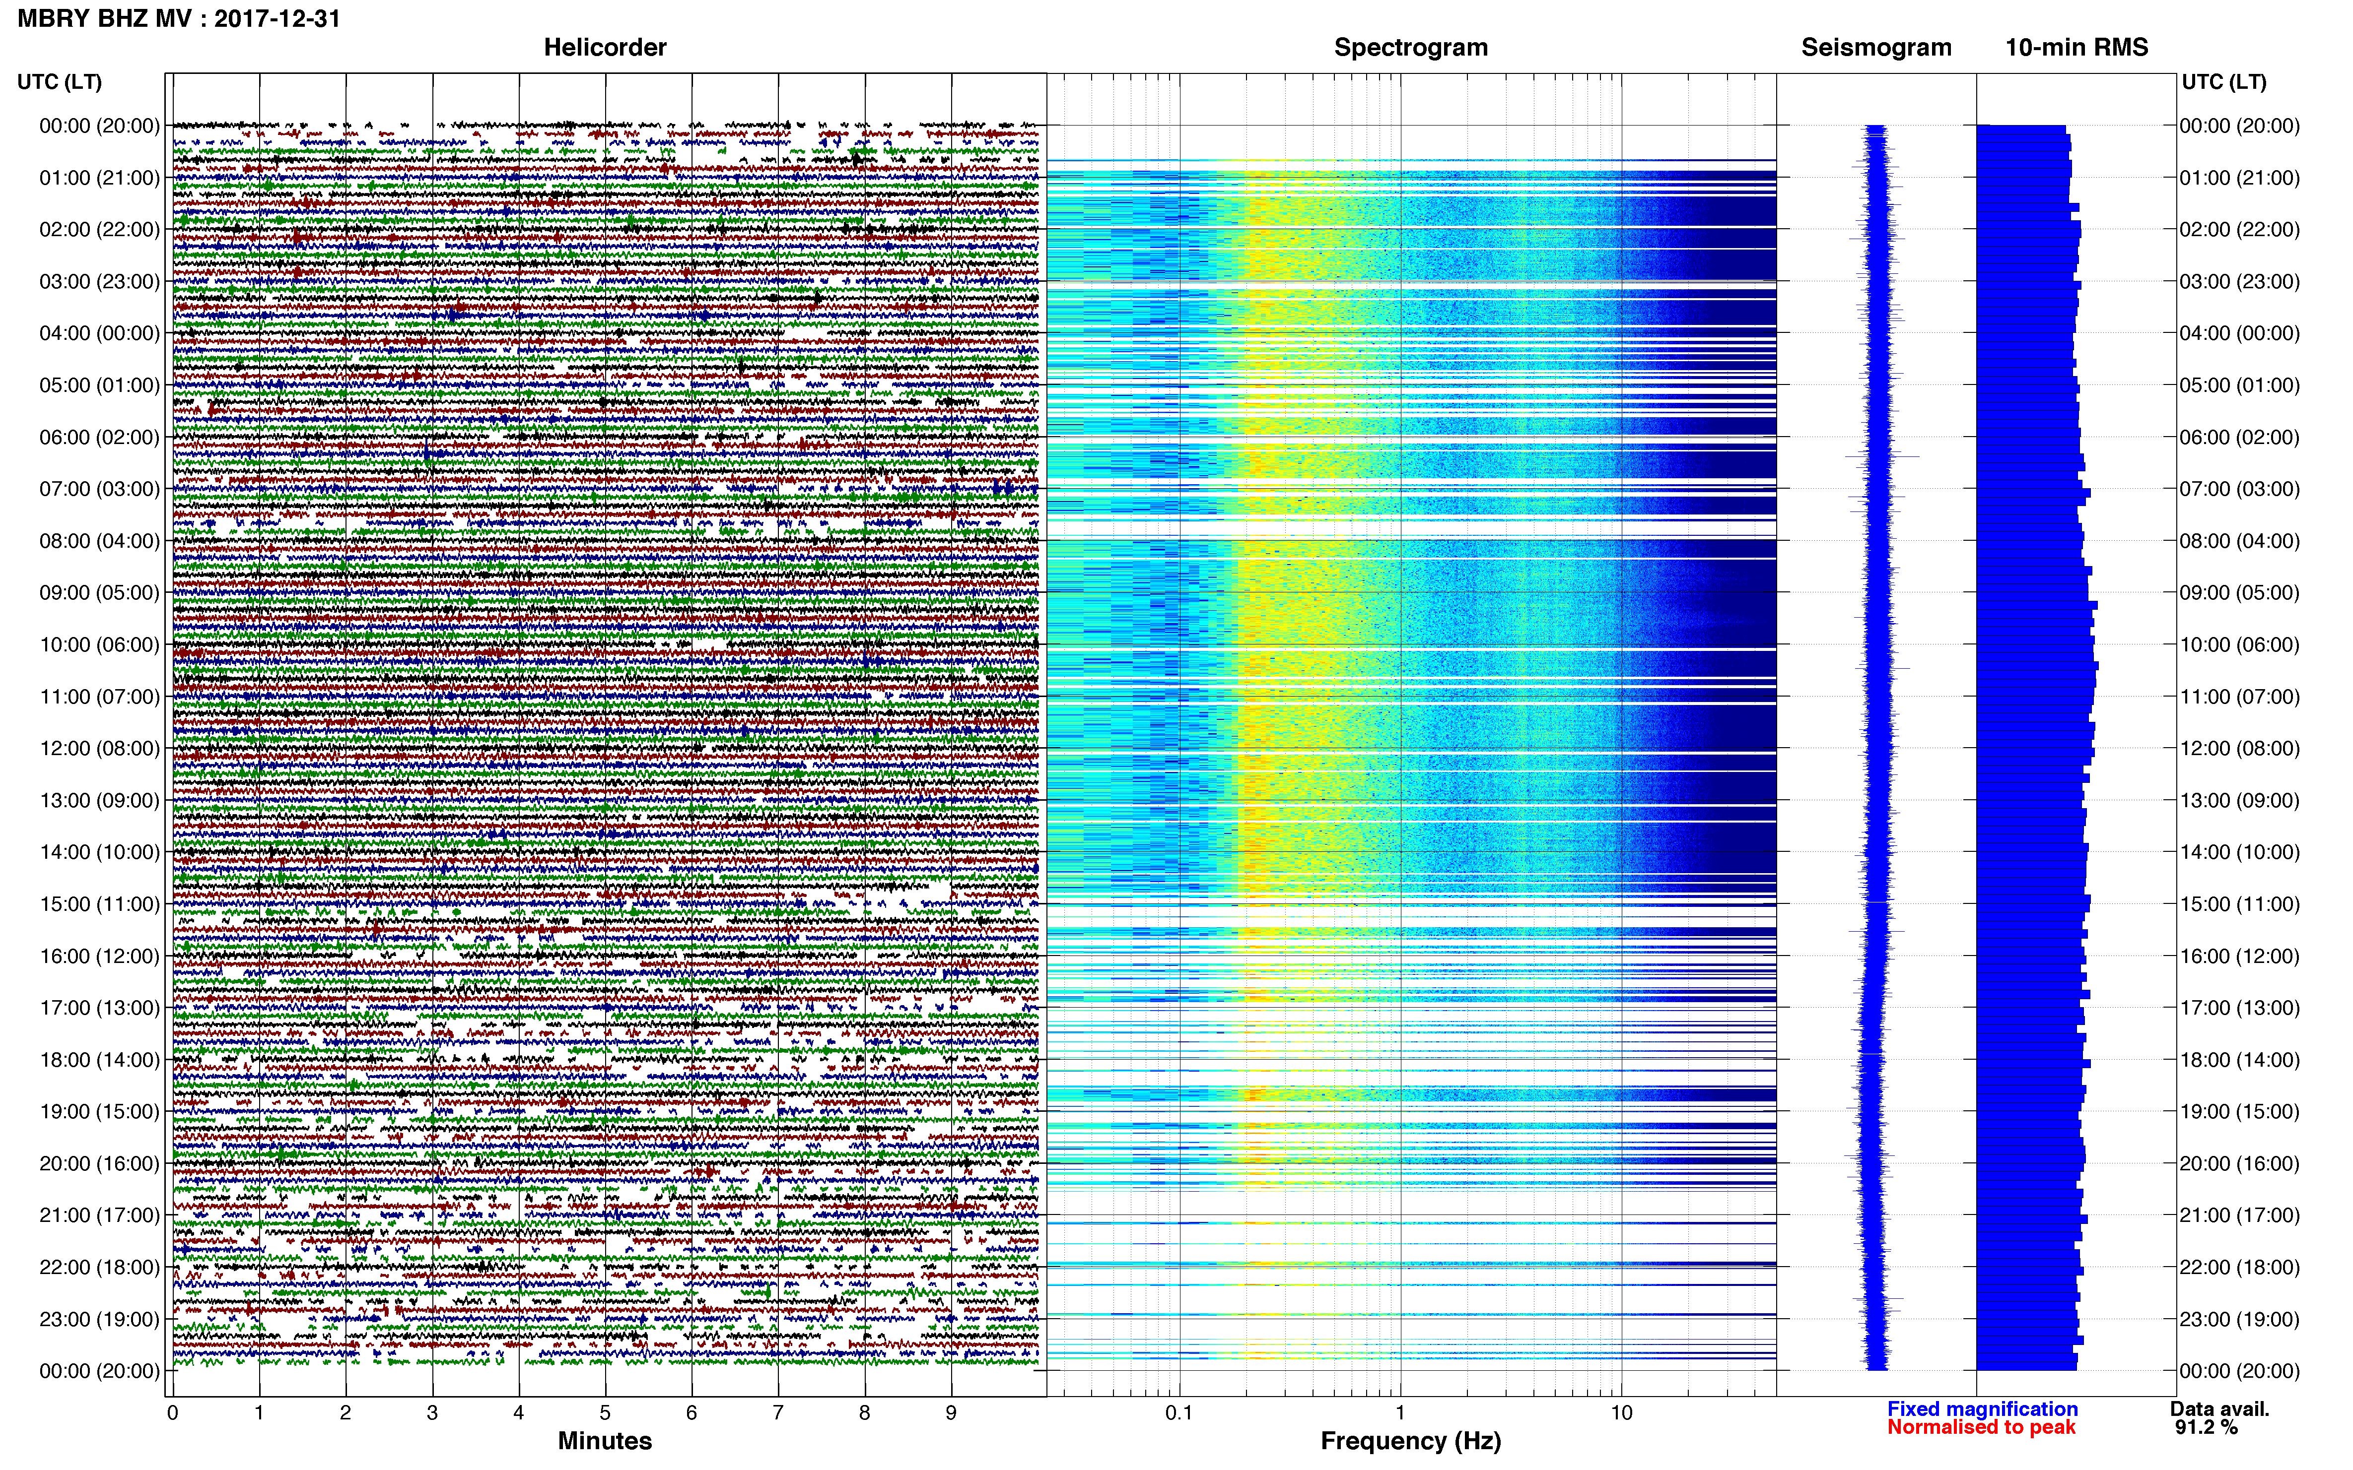This screenshot has height=1470, width=2353.
Task: Click the left '20:00 (16:00)' time label
Action: (99, 1164)
